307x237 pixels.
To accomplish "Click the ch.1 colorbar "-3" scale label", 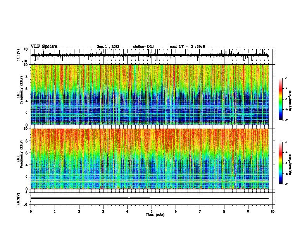I will coord(286,78).
